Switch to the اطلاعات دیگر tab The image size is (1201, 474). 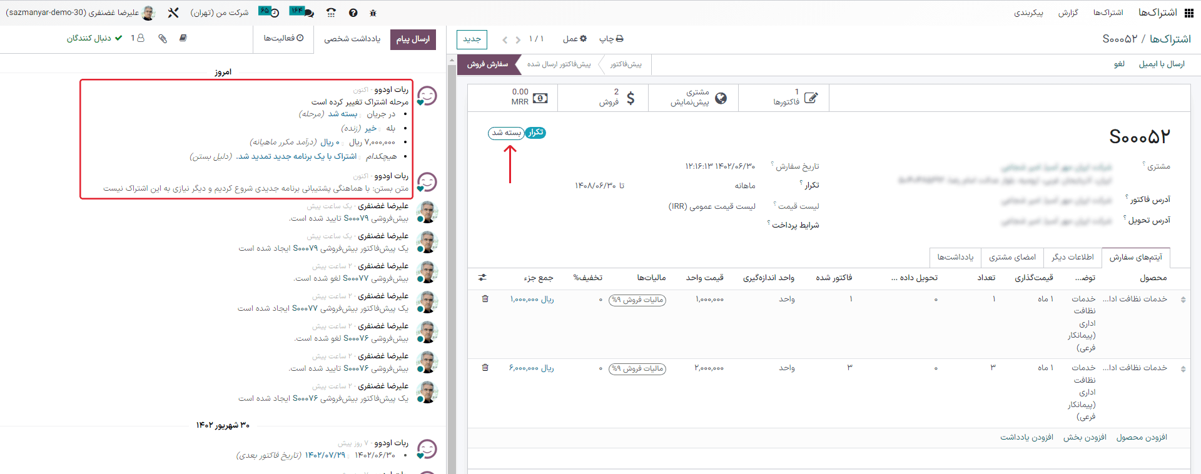pyautogui.click(x=1072, y=257)
